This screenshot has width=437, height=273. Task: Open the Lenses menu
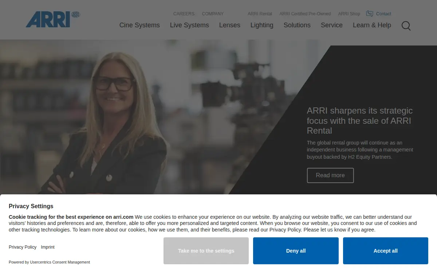point(230,25)
